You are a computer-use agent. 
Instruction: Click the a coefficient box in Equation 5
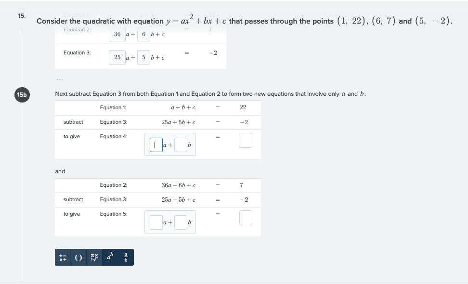(155, 221)
